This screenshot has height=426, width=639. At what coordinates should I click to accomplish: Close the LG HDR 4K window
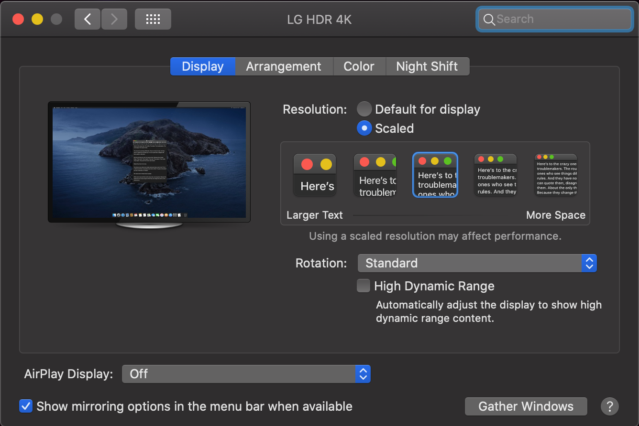click(x=18, y=19)
